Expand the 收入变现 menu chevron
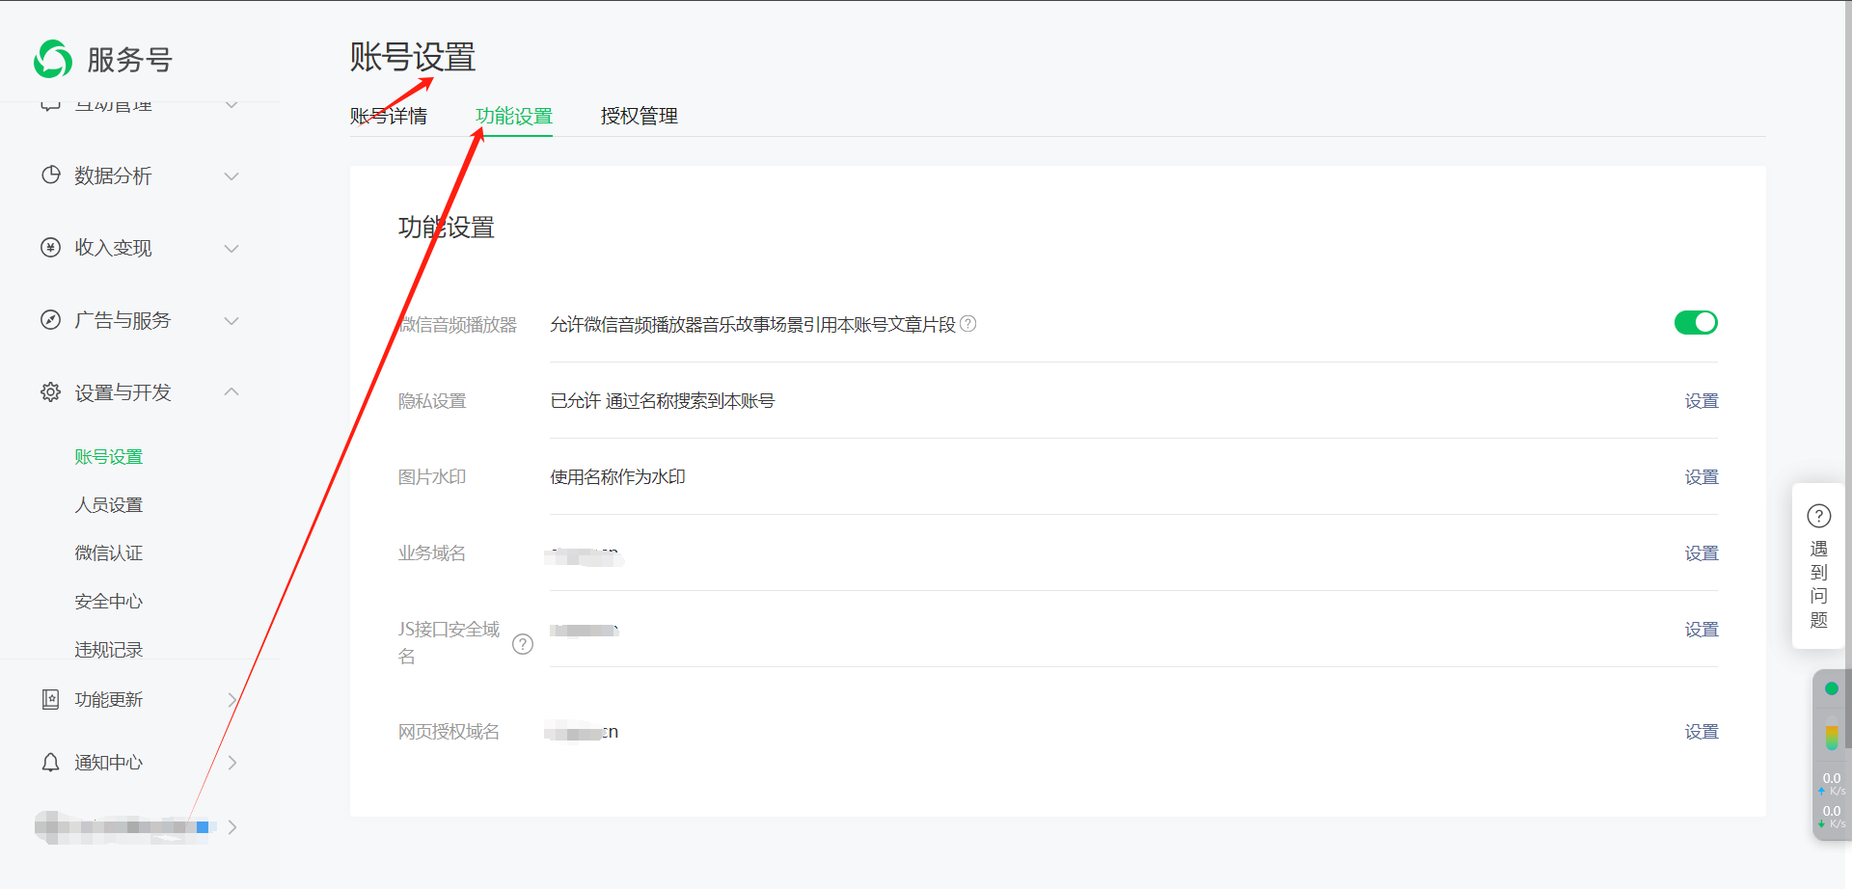This screenshot has width=1852, height=889. [x=231, y=249]
